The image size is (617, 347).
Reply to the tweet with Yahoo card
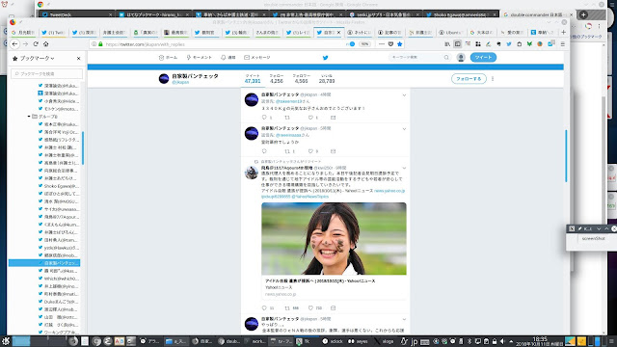[264, 307]
